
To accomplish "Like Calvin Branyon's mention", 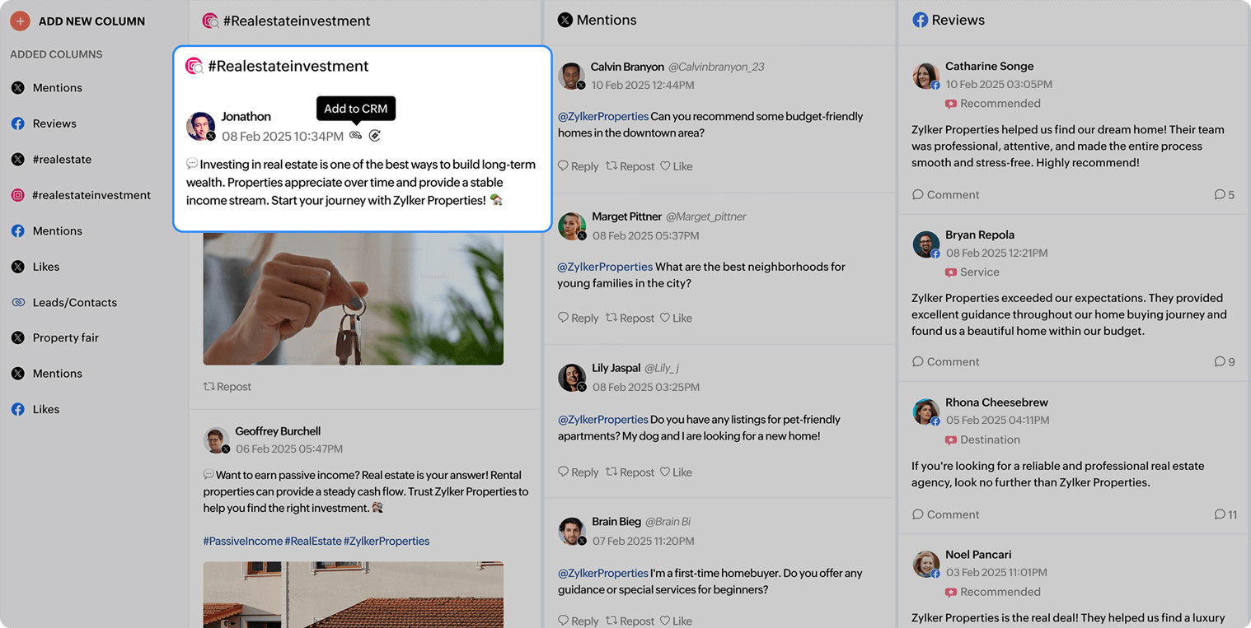I will (676, 166).
